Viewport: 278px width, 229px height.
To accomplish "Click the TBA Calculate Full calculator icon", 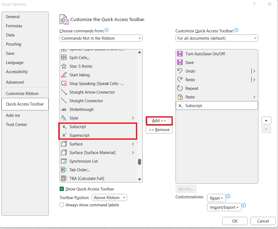I will coord(64,178).
